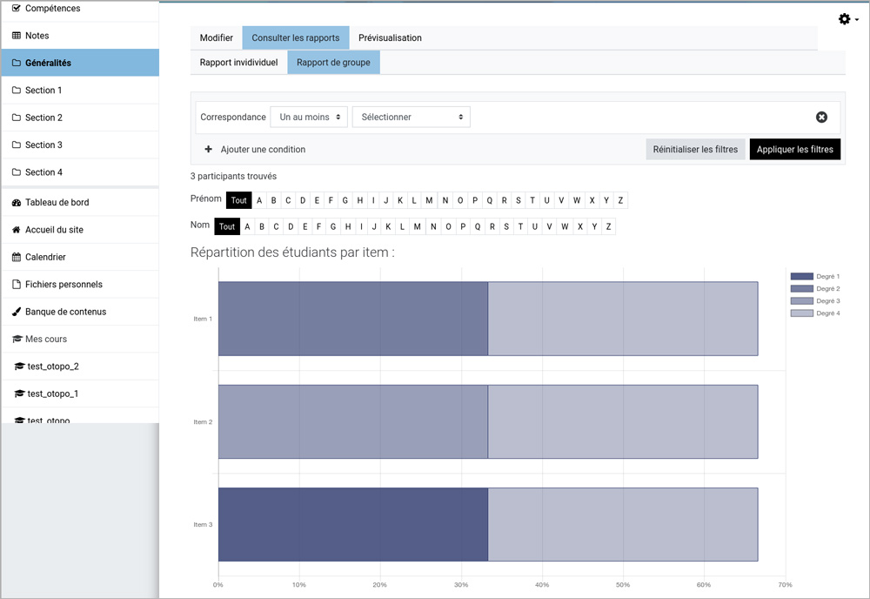Click the plus icon to add a condition
The width and height of the screenshot is (870, 599).
209,150
